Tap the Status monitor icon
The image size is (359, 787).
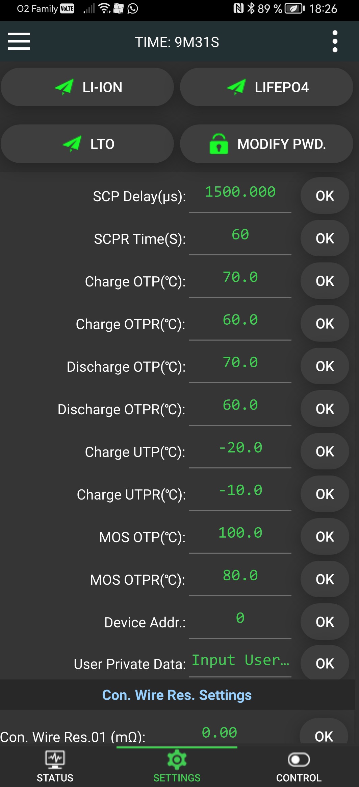(x=55, y=759)
